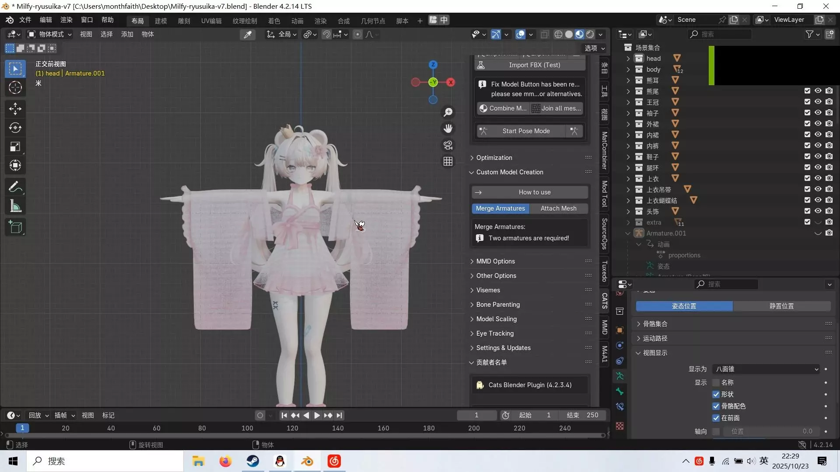
Task: Switch to rendered viewport shading
Action: [590, 35]
